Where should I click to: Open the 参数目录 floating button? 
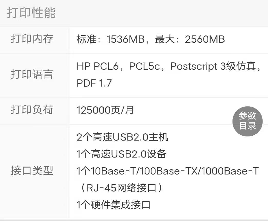(x=247, y=121)
